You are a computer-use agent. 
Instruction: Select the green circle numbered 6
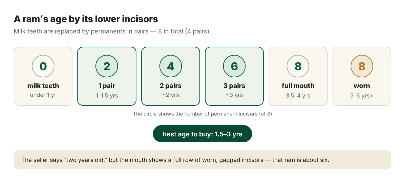point(234,66)
